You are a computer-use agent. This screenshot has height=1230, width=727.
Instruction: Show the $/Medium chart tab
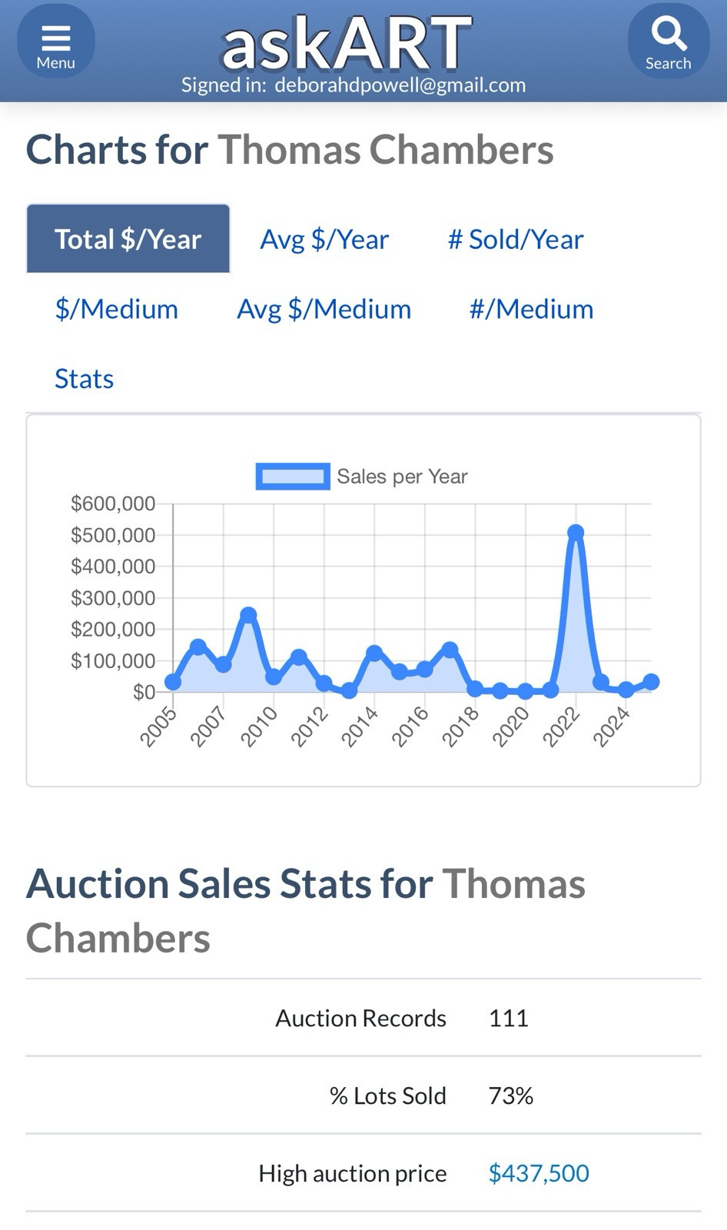coord(117,309)
